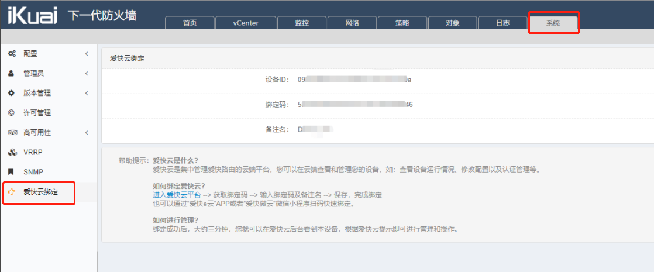The width and height of the screenshot is (654, 272).
Task: Expand the 管理员 chevron
Action: pos(87,74)
